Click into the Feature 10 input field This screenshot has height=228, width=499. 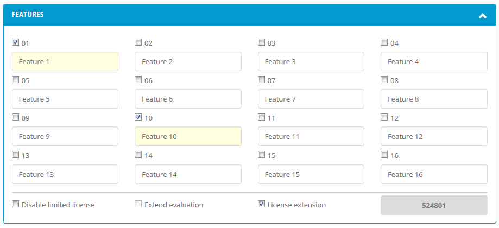(188, 136)
